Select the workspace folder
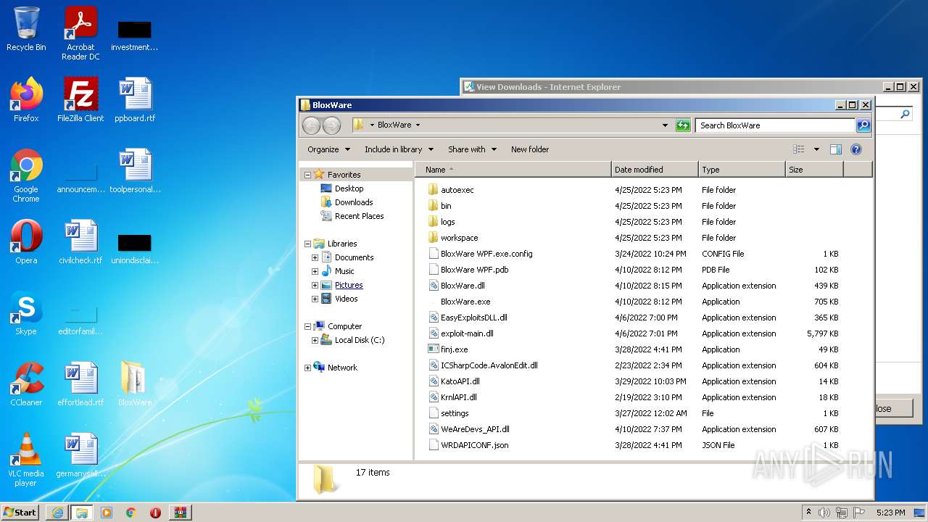 pyautogui.click(x=459, y=238)
